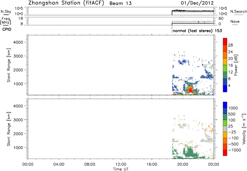Click the "Zhongshan Station (fitACF)" plot title
The width and height of the screenshot is (247, 171).
click(66, 3)
